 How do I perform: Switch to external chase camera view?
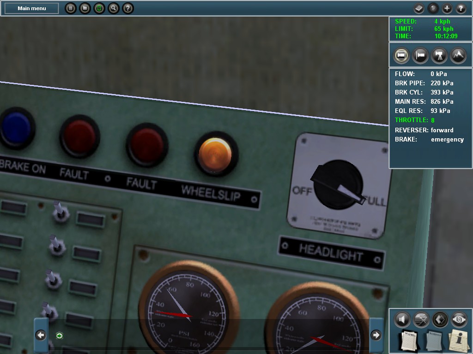coord(420,55)
